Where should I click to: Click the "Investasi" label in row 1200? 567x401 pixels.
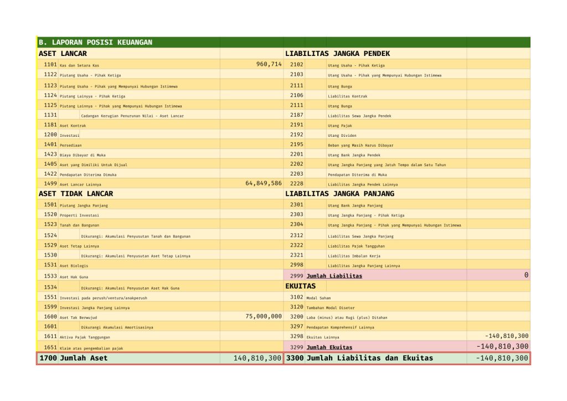(x=69, y=135)
